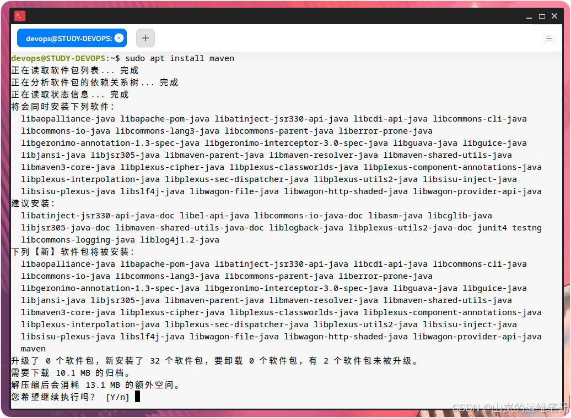Click 'liblog4j1.2-java' package name
The width and height of the screenshot is (571, 418).
point(180,240)
